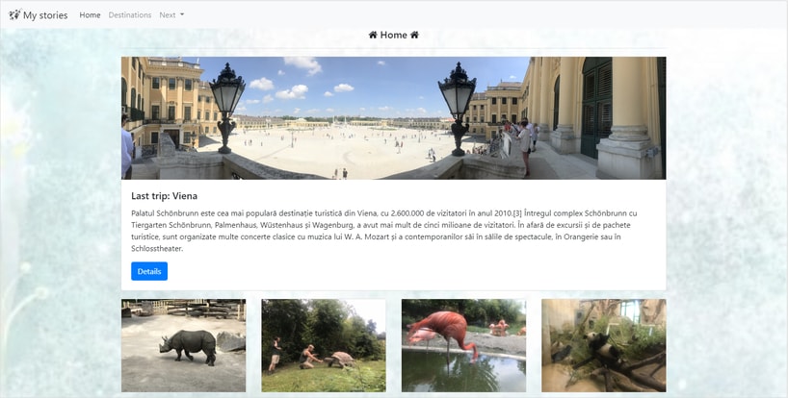The width and height of the screenshot is (788, 398).
Task: Click the left street lamp in panorama
Action: 226,108
